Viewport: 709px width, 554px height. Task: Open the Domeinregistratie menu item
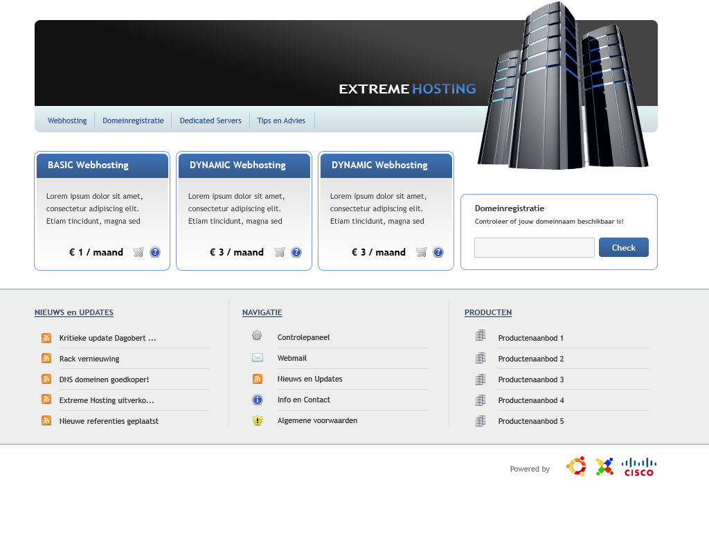tap(133, 120)
